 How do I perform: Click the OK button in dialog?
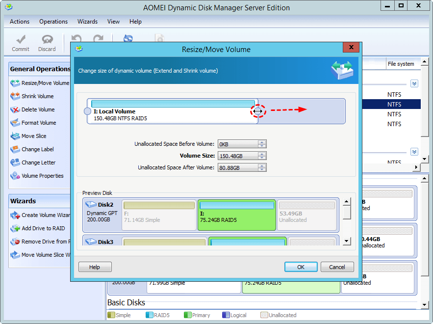(301, 267)
